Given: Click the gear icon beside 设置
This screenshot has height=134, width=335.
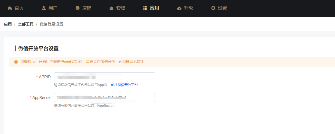Looking at the screenshot, I should [213, 8].
